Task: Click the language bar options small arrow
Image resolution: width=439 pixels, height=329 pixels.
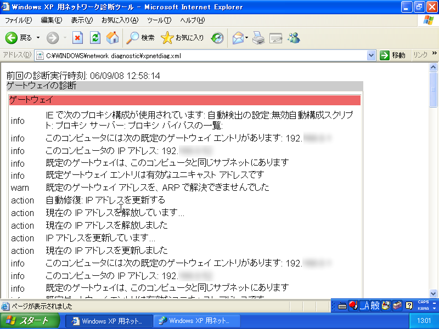Action: [435, 309]
